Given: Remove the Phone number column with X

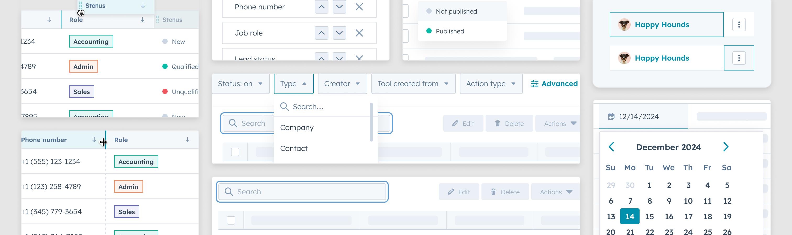Looking at the screenshot, I should click(359, 7).
